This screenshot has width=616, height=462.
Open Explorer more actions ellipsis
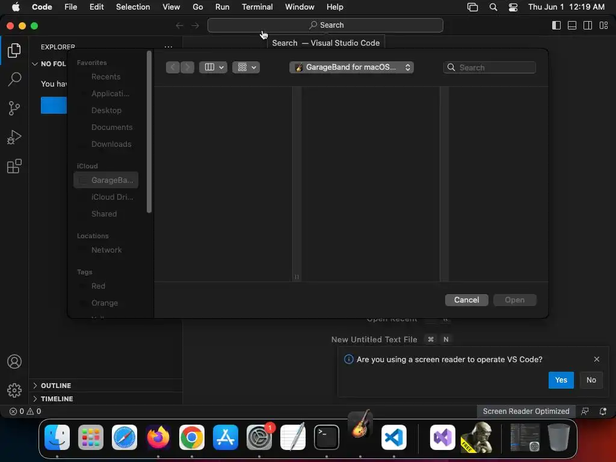click(168, 47)
